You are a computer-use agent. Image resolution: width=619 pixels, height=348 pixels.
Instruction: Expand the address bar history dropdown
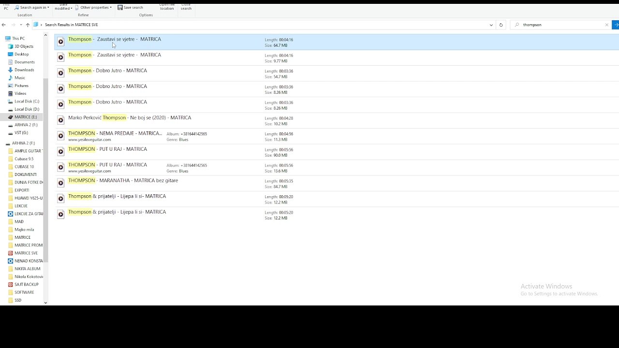pyautogui.click(x=491, y=25)
